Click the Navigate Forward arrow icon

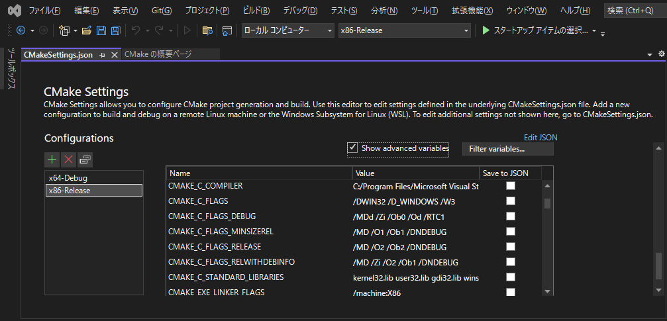[43, 30]
